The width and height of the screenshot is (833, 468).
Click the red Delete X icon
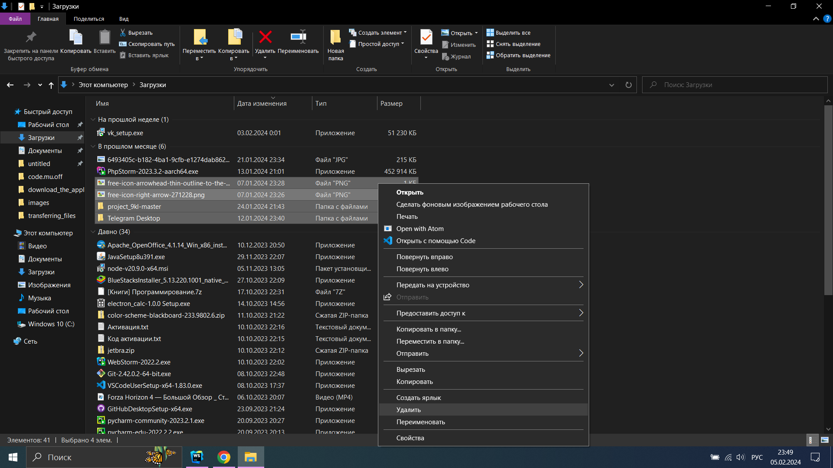pos(265,37)
